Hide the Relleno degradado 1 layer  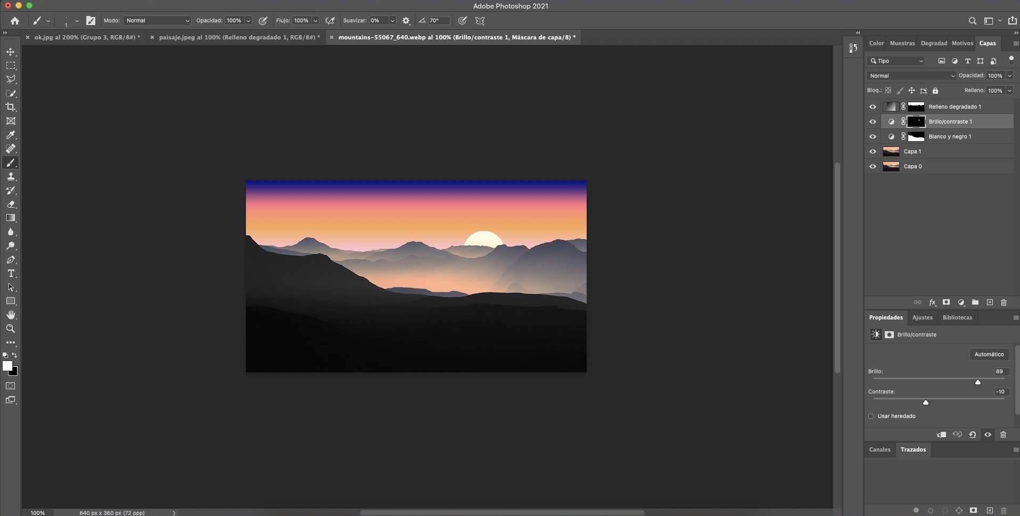tap(873, 107)
